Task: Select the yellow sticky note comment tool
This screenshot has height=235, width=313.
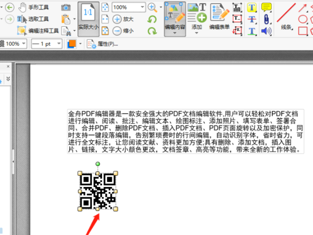Action: tap(266, 7)
